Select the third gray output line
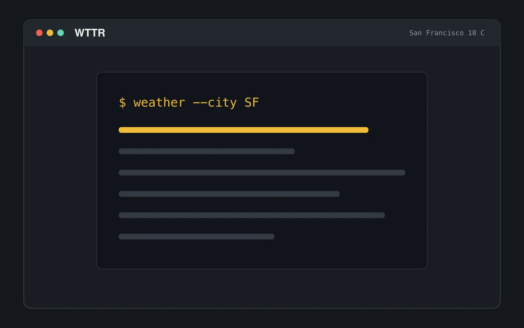Image resolution: width=524 pixels, height=328 pixels. 229,194
